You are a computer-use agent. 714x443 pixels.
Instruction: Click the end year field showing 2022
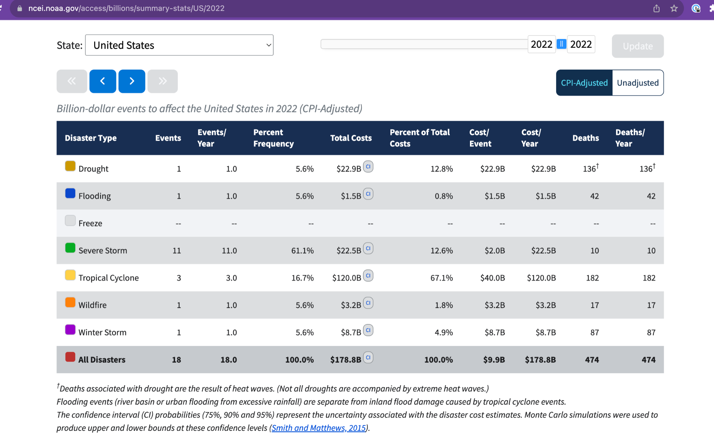(581, 45)
